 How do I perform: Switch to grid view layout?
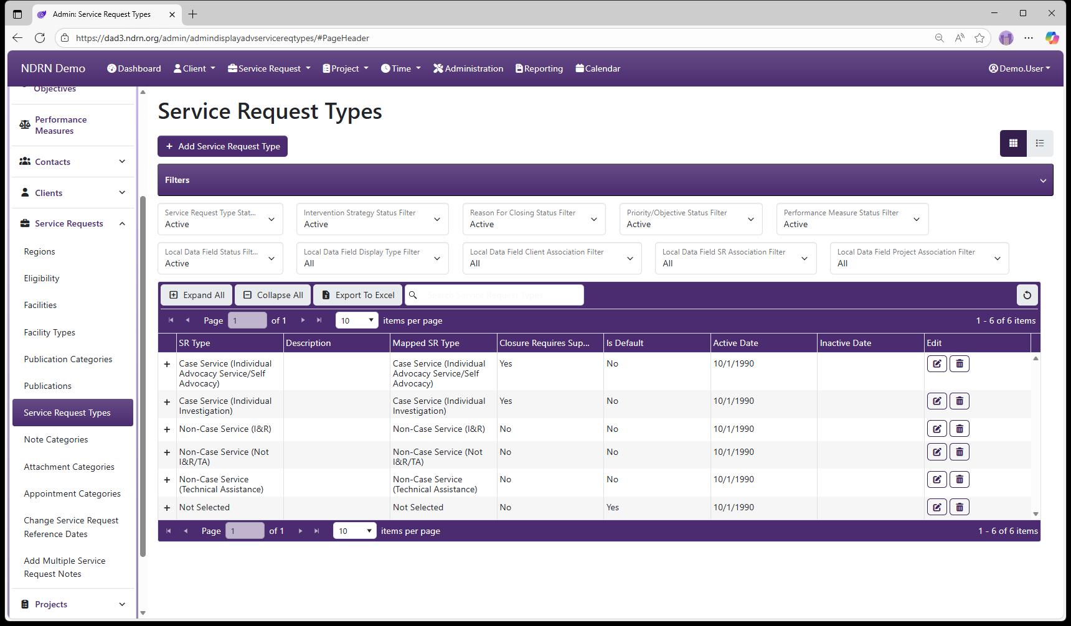[1013, 143]
